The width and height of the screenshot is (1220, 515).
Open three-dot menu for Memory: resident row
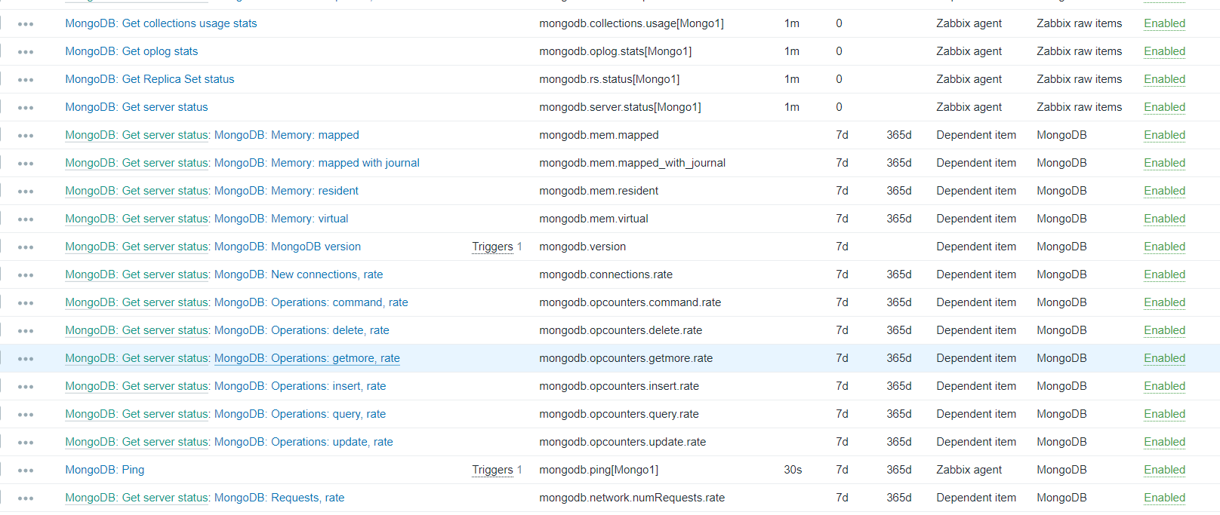tap(26, 192)
